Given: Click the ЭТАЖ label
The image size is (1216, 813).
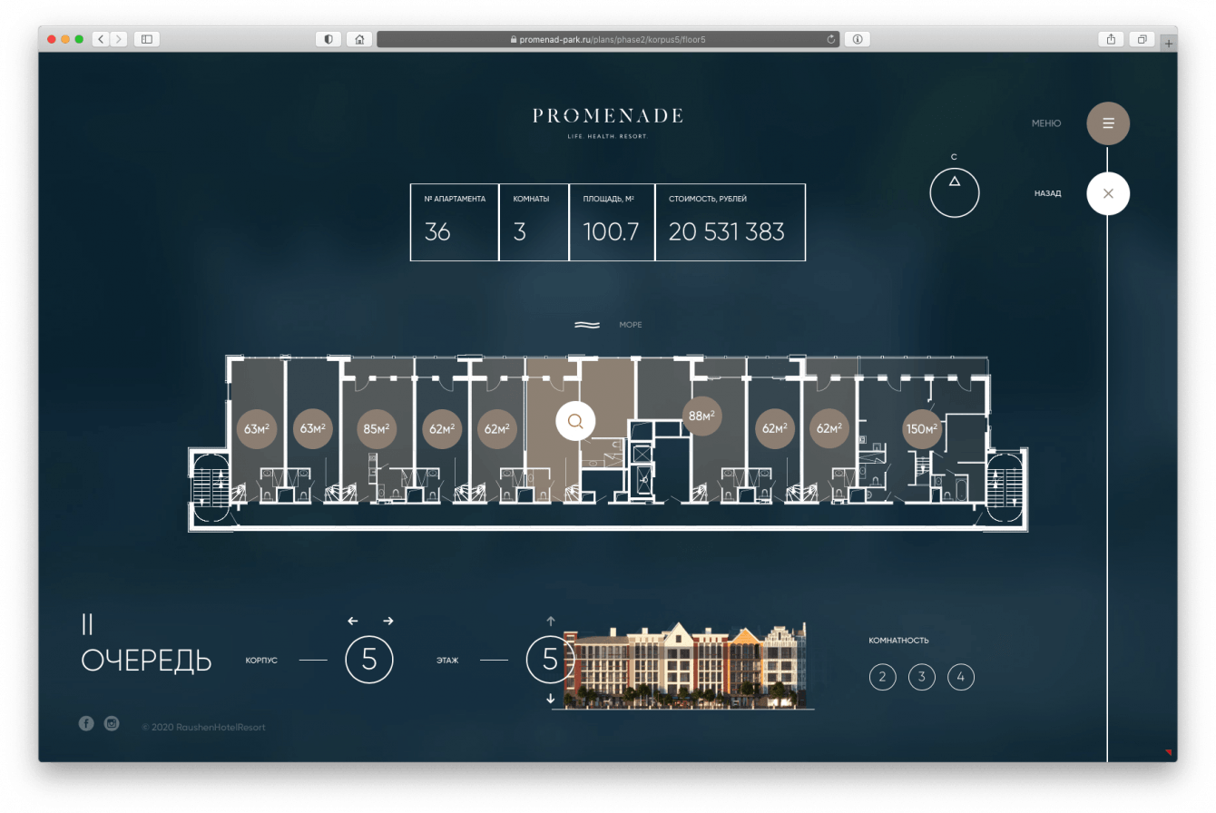Looking at the screenshot, I should click(447, 661).
